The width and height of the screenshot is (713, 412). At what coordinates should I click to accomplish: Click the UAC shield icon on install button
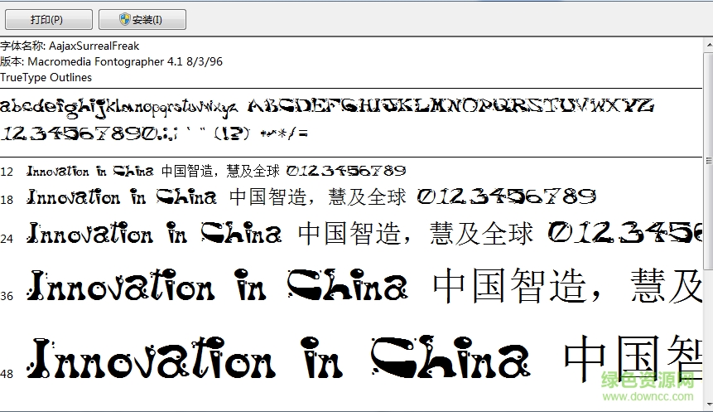click(124, 19)
